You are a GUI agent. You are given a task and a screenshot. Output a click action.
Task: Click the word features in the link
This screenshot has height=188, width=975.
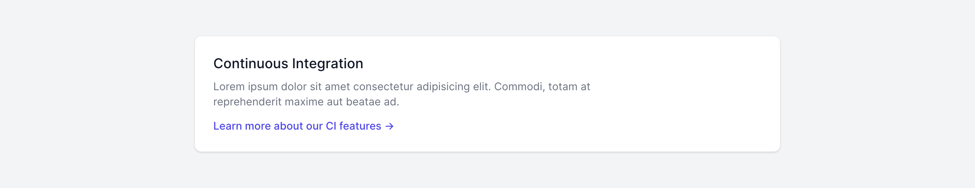pos(360,126)
